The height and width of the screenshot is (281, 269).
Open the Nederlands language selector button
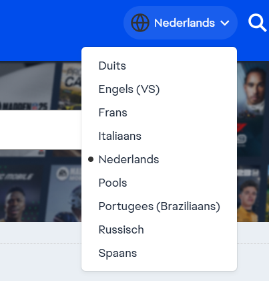point(180,23)
